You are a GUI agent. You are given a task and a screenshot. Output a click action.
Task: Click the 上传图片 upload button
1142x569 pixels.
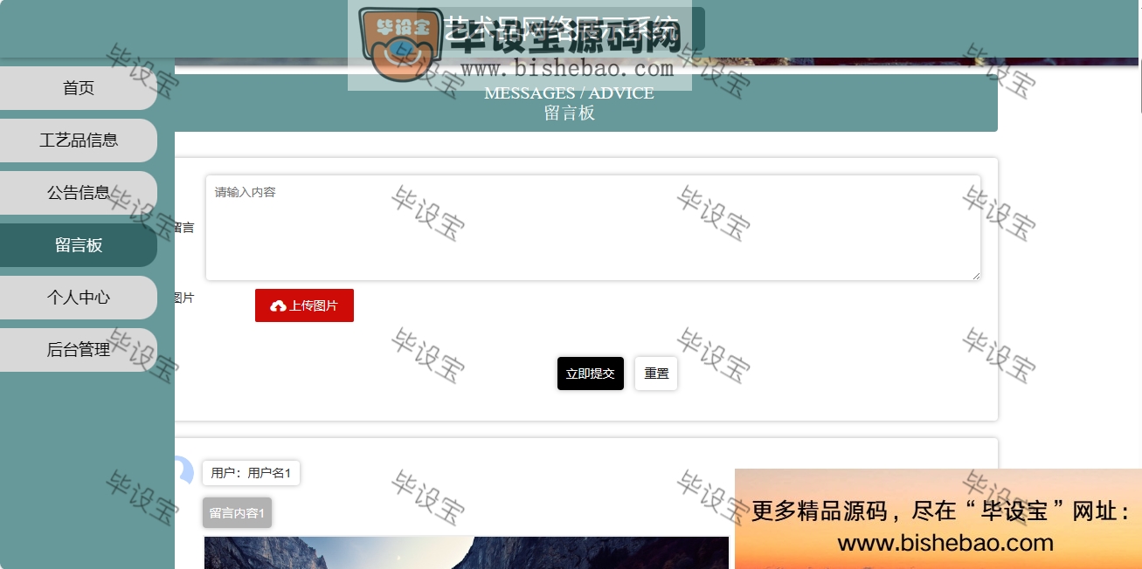[x=304, y=305]
